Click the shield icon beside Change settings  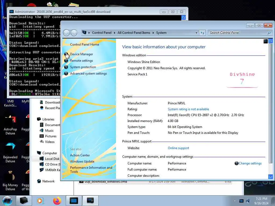(x=236, y=163)
